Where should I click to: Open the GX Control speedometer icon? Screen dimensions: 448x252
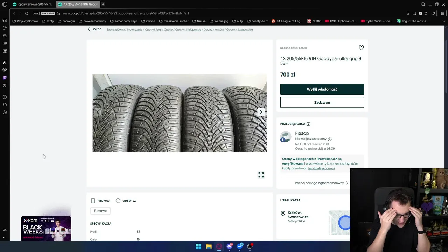5,28
